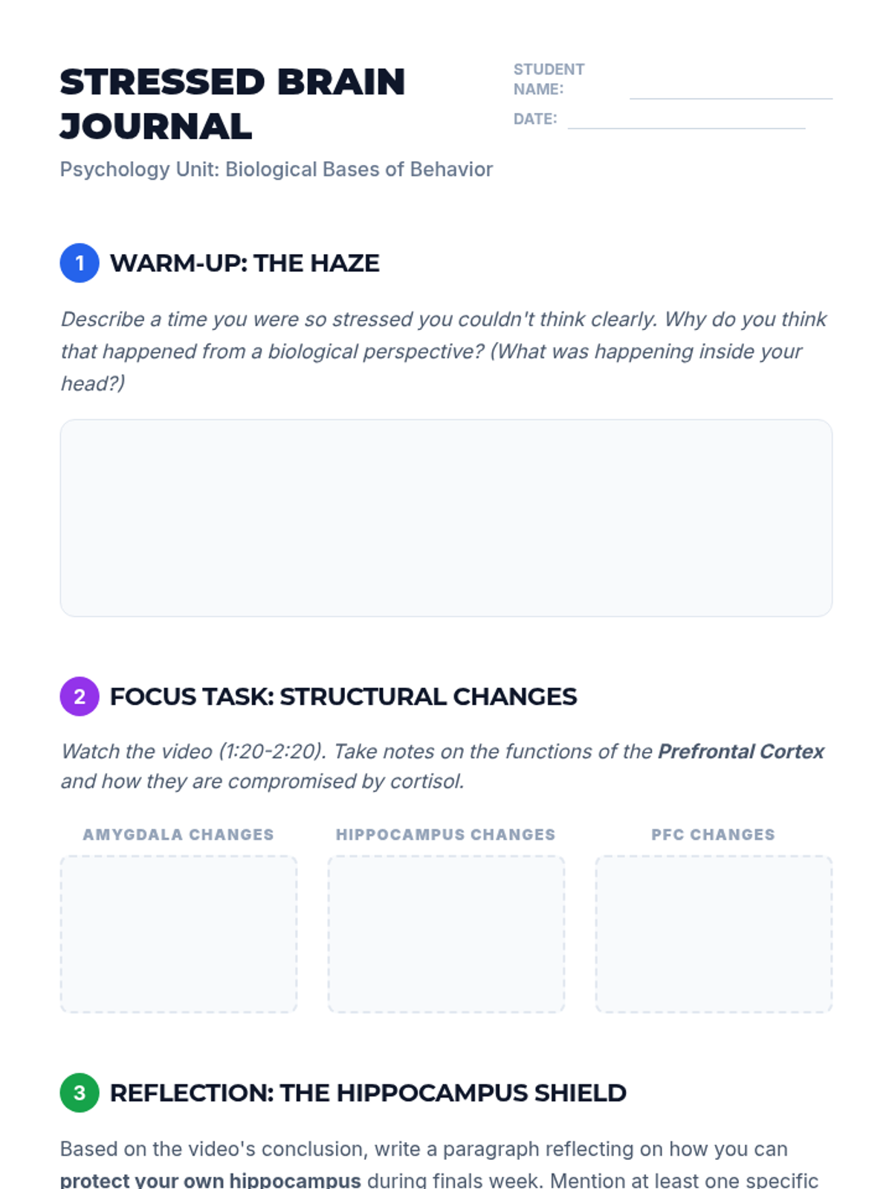Screen dimensions: 892x1189
Task: Click the Amygdala Changes column label
Action: click(178, 835)
